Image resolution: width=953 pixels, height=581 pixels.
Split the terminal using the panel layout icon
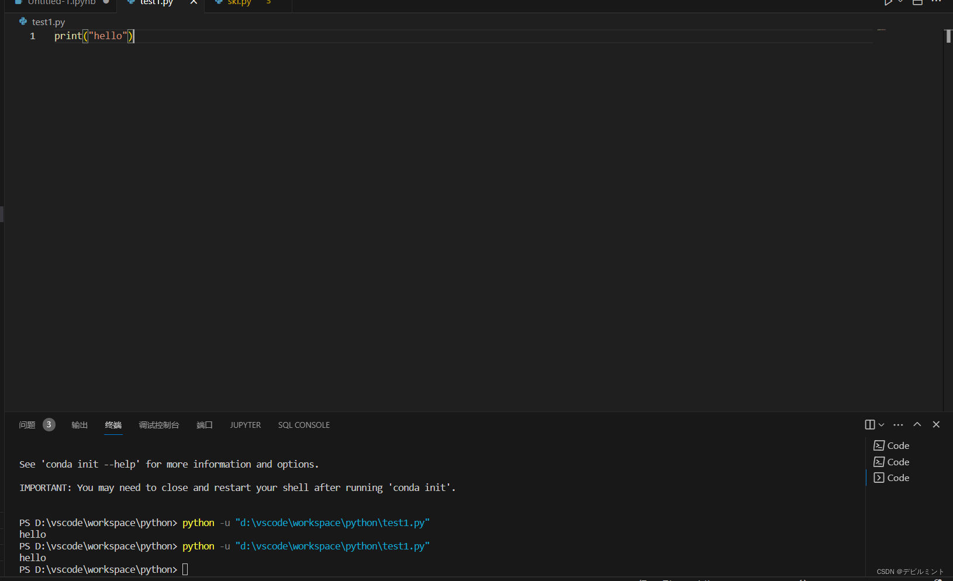870,425
